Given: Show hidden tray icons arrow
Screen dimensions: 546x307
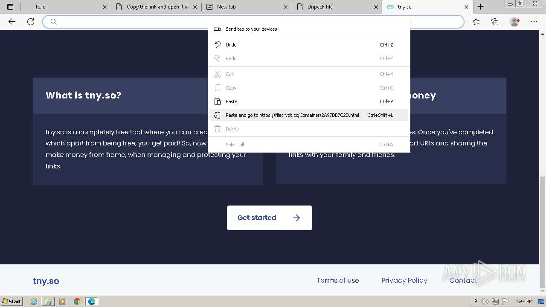Looking at the screenshot, I should tap(476, 301).
